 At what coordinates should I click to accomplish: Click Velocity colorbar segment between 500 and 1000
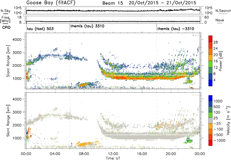coord(210,104)
